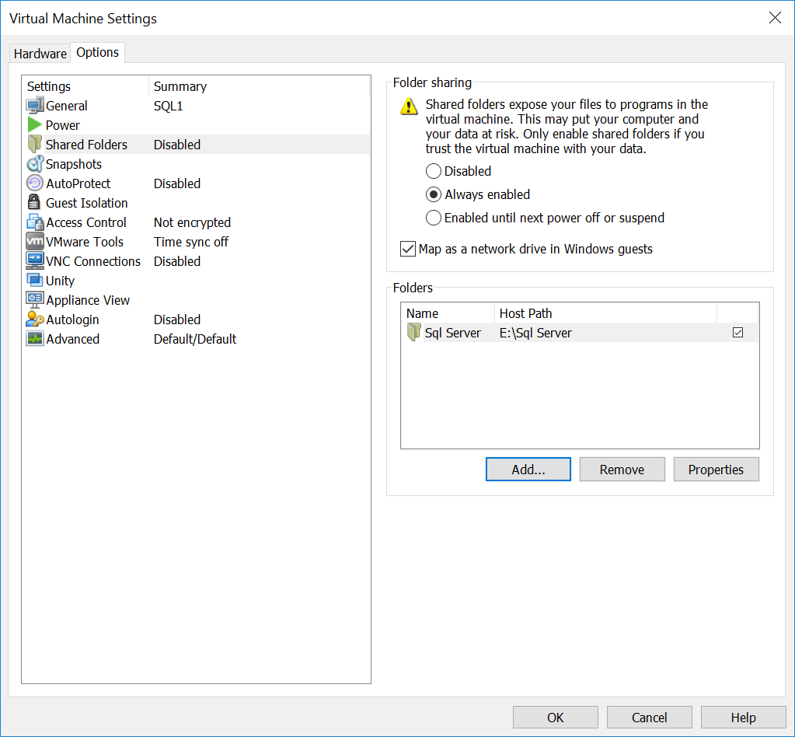The width and height of the screenshot is (795, 737).
Task: Open the Autologin settings entry
Action: click(x=197, y=319)
